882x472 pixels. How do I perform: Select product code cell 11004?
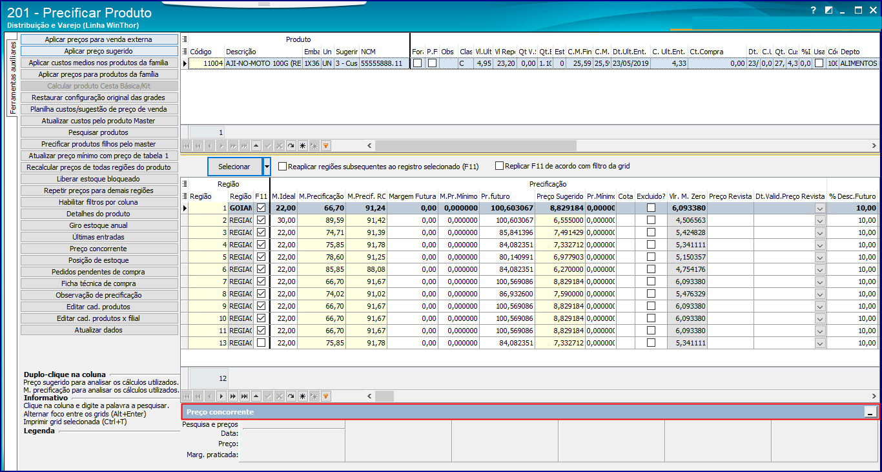coord(207,63)
